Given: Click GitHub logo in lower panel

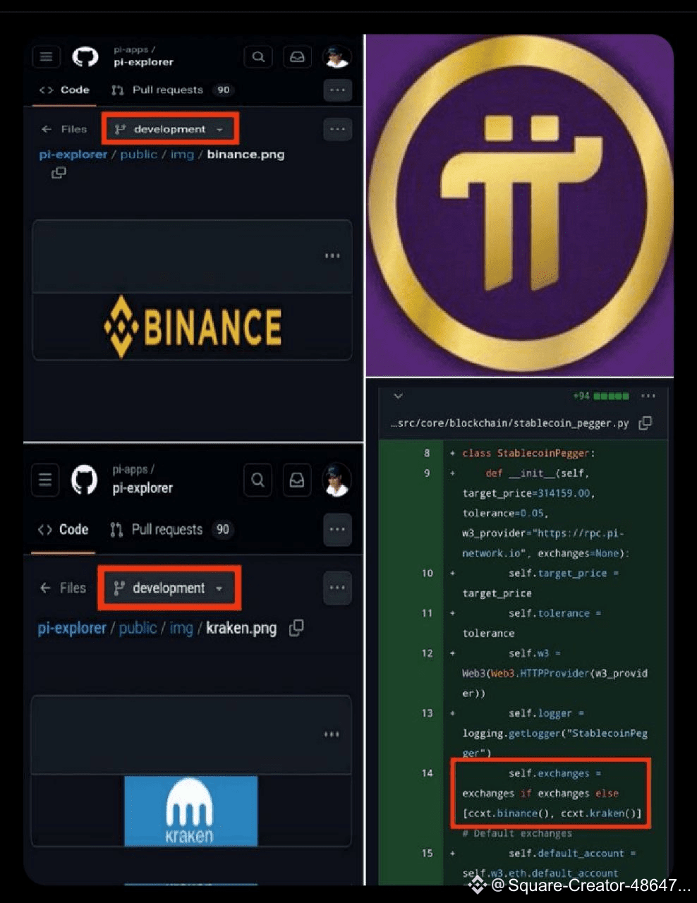Looking at the screenshot, I should click(x=84, y=480).
